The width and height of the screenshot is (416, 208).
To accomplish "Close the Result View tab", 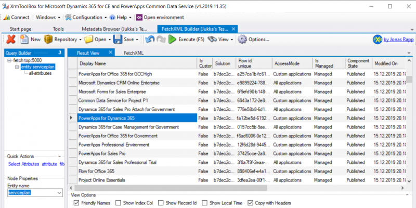I will pyautogui.click(x=111, y=52).
